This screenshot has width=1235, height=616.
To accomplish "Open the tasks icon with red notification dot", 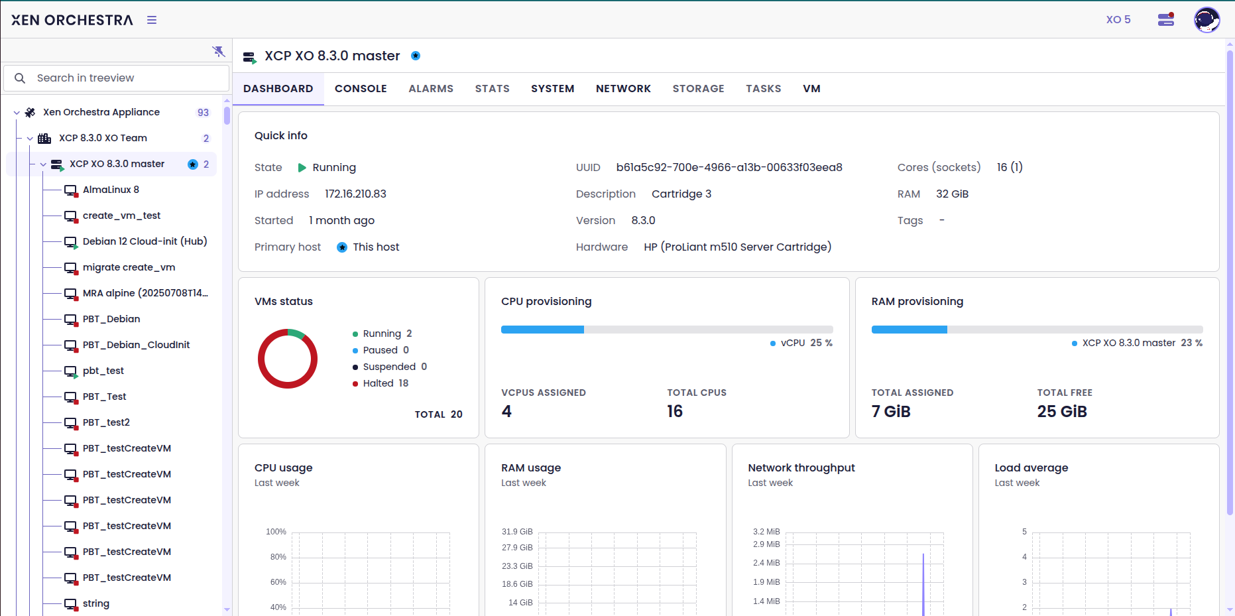I will pyautogui.click(x=1166, y=20).
